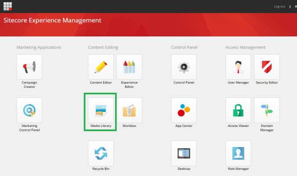Image resolution: width=297 pixels, height=176 pixels.
Task: Open the Domain Manager signpost icon
Action: click(x=267, y=110)
